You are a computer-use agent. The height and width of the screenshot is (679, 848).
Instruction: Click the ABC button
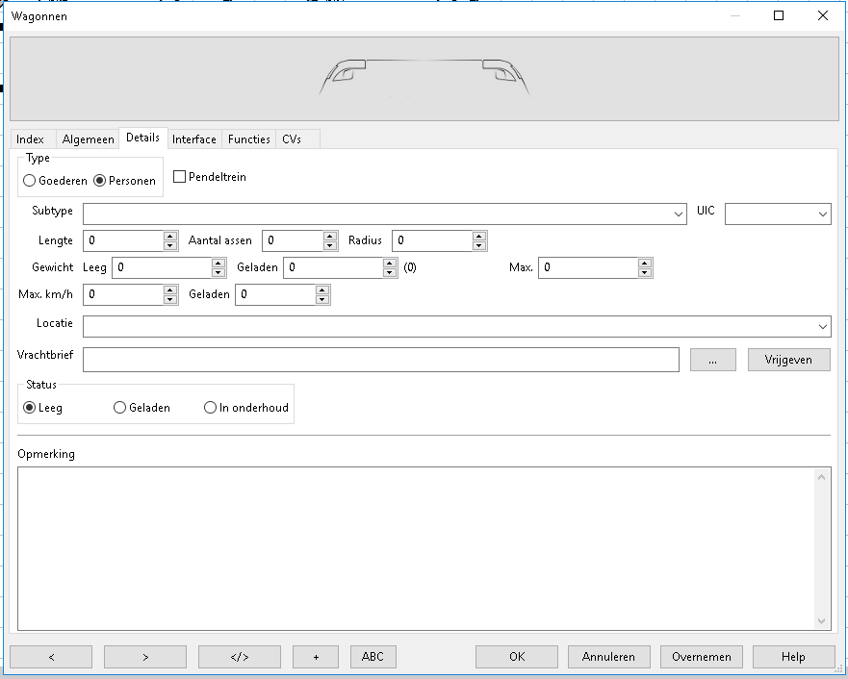point(373,657)
